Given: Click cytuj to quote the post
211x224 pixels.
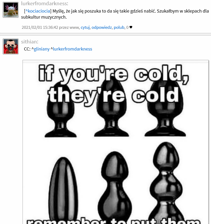Looking at the screenshot, I should [85, 27].
